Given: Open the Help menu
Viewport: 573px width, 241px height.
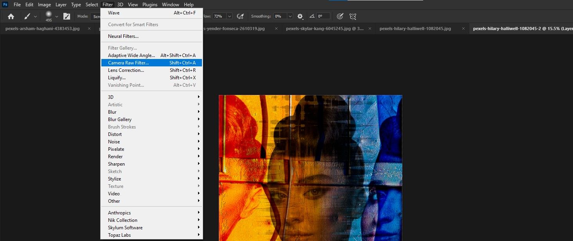Looking at the screenshot, I should [189, 4].
